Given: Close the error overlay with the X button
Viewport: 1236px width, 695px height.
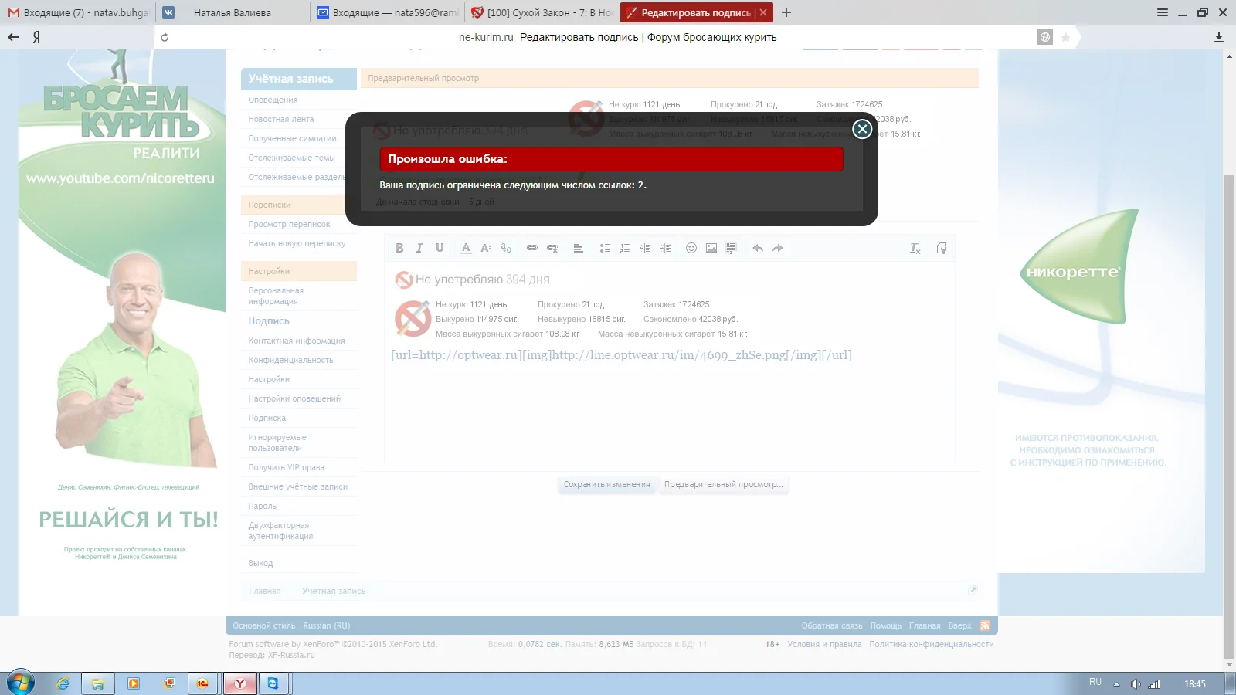Looking at the screenshot, I should click(862, 129).
